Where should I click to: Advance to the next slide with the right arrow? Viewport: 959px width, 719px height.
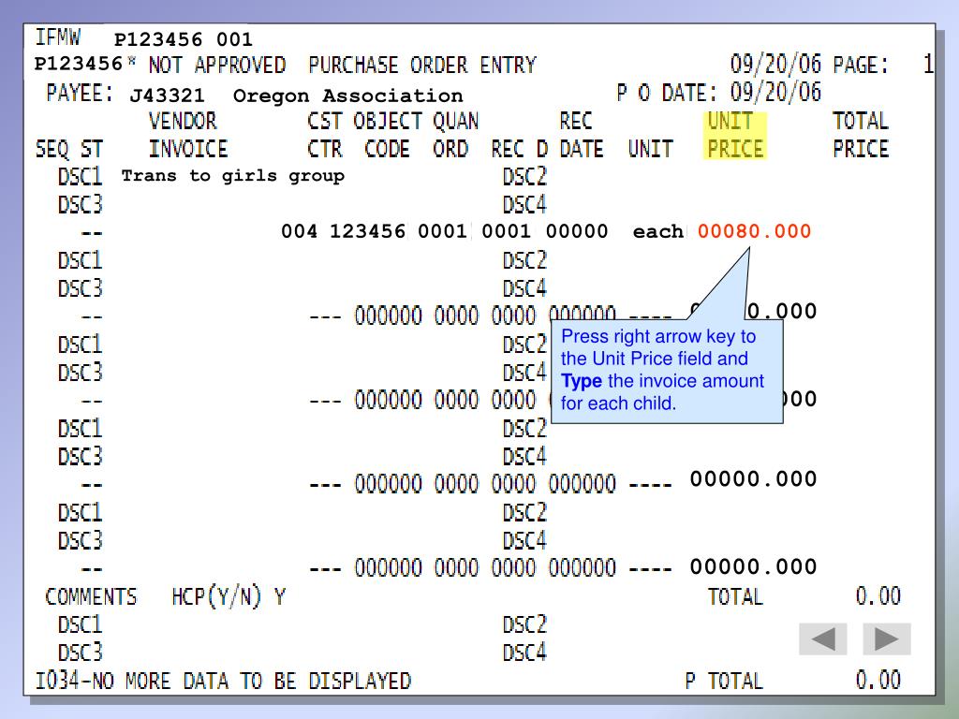click(x=886, y=638)
